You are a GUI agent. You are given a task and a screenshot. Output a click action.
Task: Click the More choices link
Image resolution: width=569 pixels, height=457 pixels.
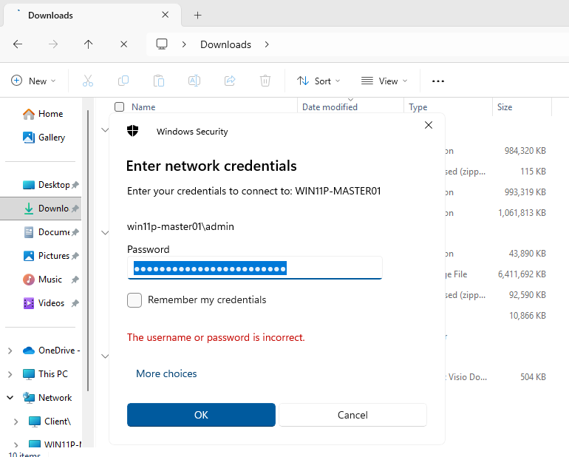(166, 374)
